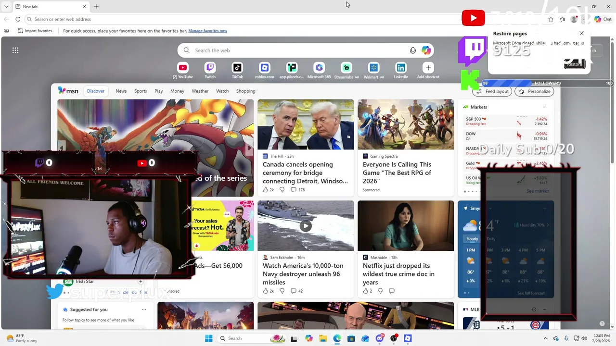
Task: Open the Favorites list icon
Action: pos(563,19)
